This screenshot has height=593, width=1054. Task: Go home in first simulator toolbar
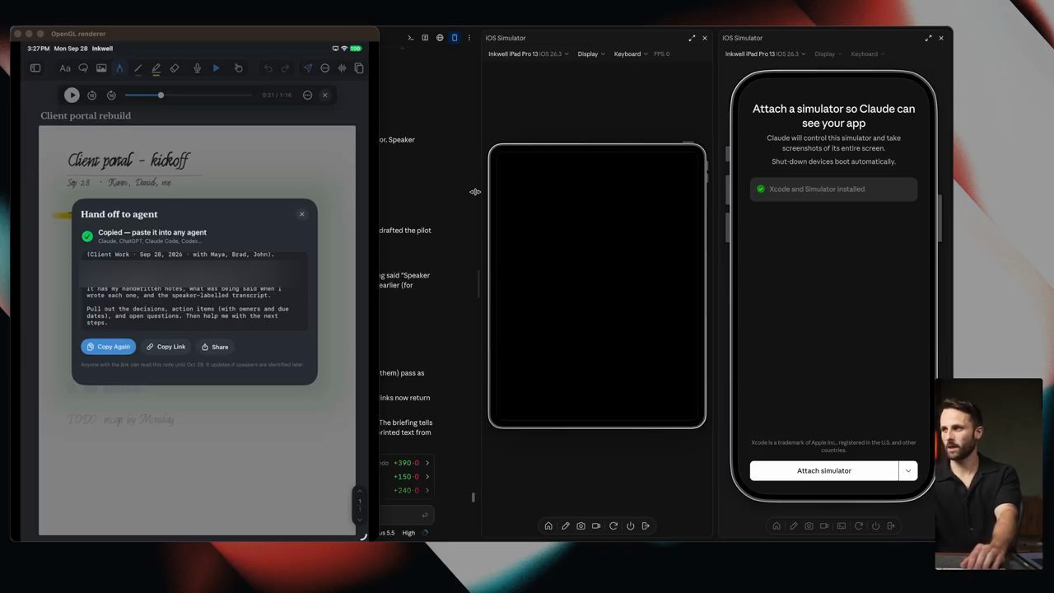point(548,525)
